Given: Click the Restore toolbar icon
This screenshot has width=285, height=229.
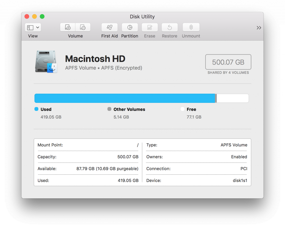Looking at the screenshot, I should (169, 28).
